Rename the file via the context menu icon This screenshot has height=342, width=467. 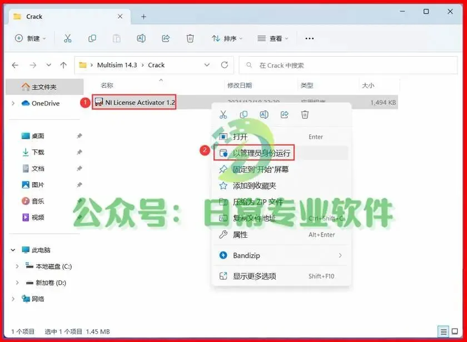pyautogui.click(x=264, y=114)
